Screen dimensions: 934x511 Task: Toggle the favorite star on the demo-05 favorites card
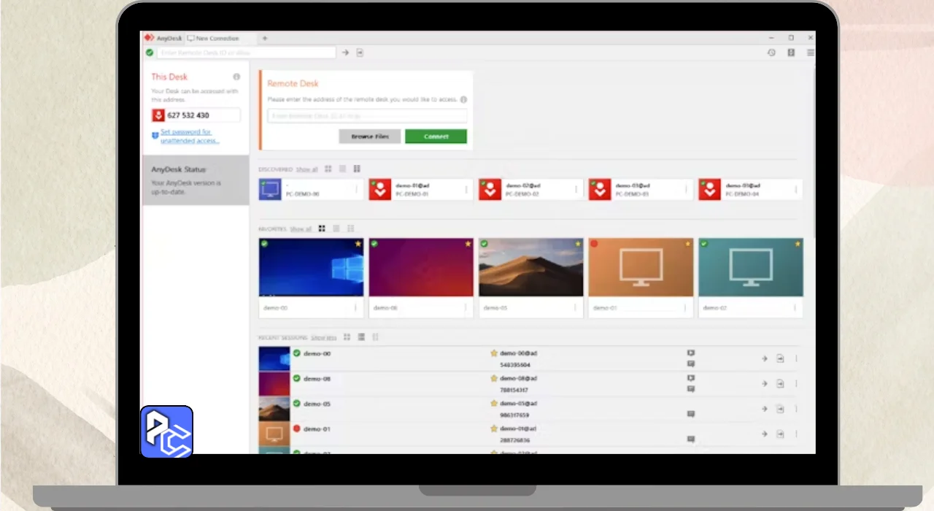pyautogui.click(x=578, y=244)
